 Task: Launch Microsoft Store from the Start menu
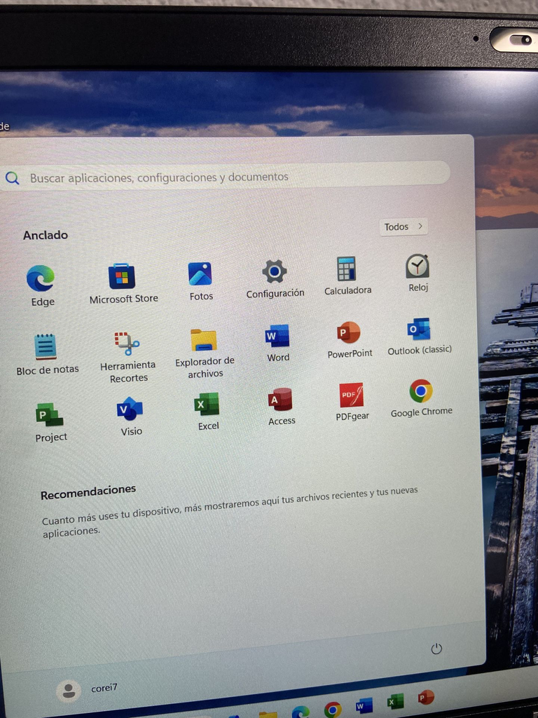click(x=123, y=283)
